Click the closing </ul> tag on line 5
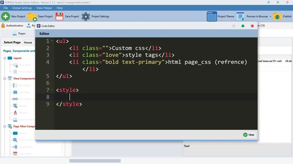This screenshot has width=293, height=164. (64, 76)
